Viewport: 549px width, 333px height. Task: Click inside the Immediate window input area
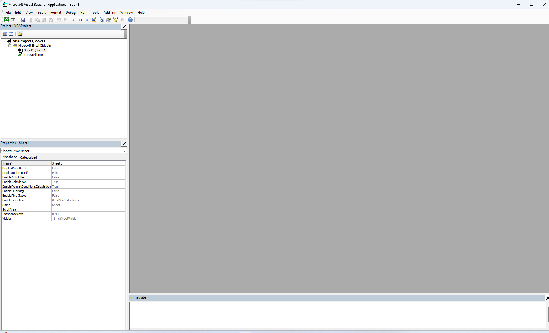pyautogui.click(x=337, y=314)
